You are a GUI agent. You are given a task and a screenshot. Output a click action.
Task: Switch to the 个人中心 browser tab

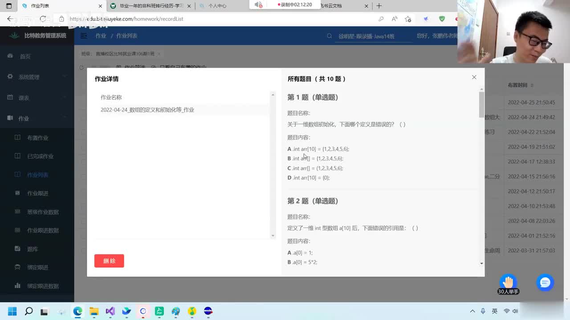(217, 6)
